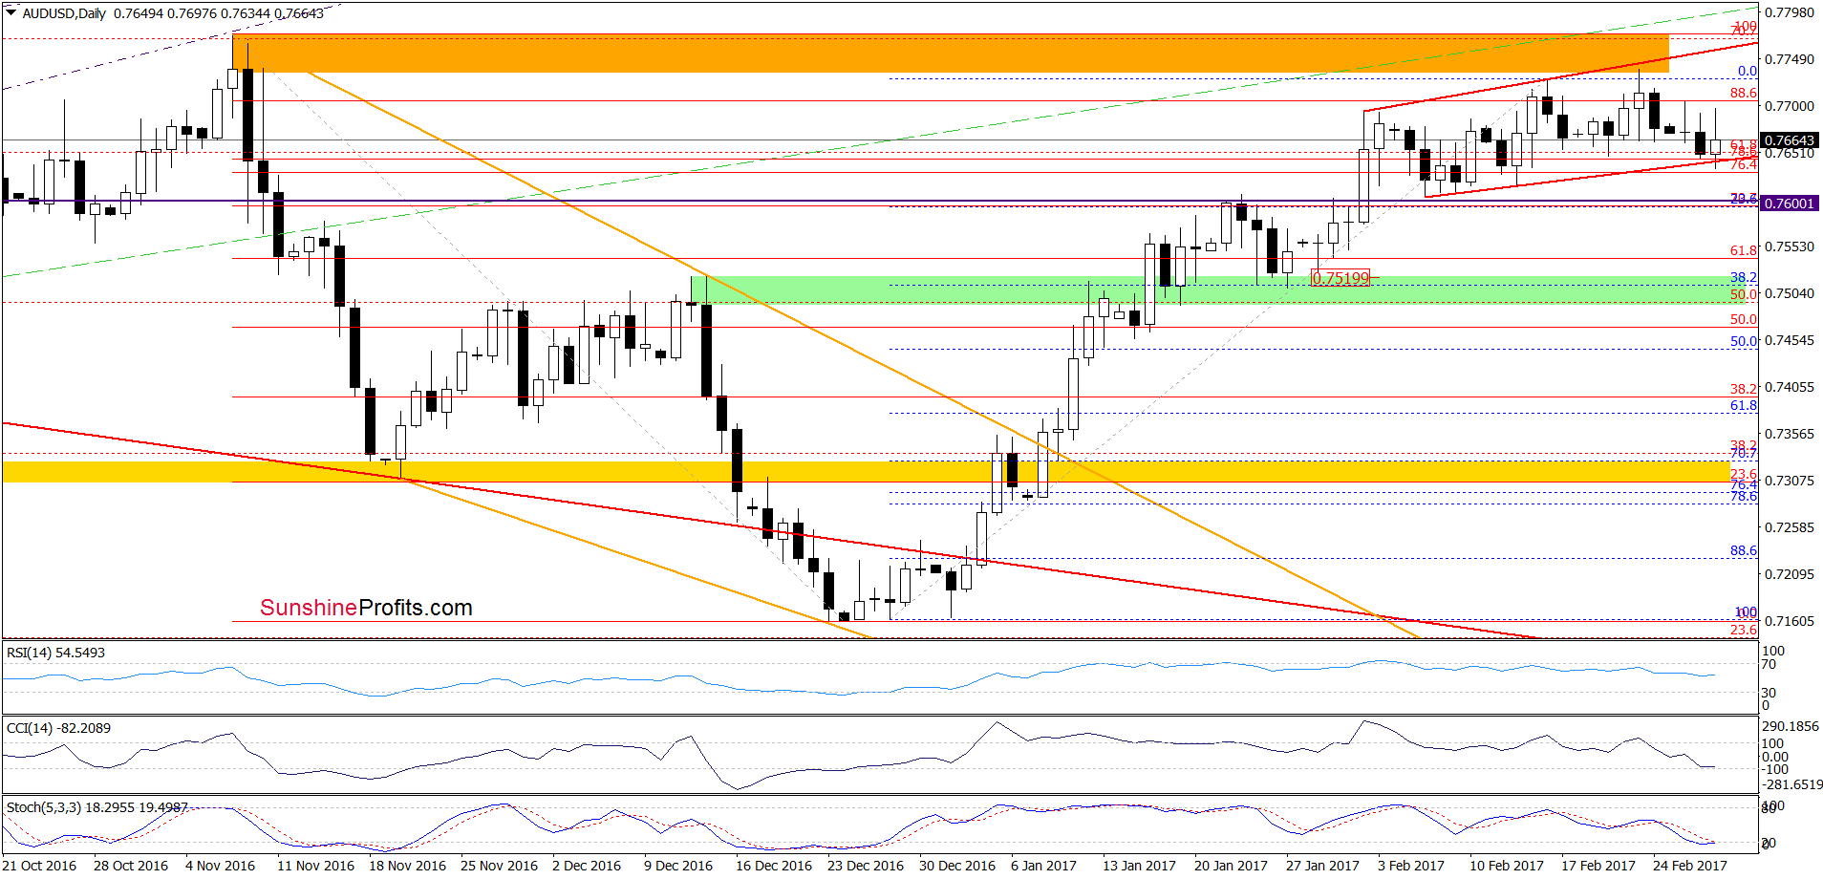Click the 0.75040 price axis value

tap(1789, 293)
